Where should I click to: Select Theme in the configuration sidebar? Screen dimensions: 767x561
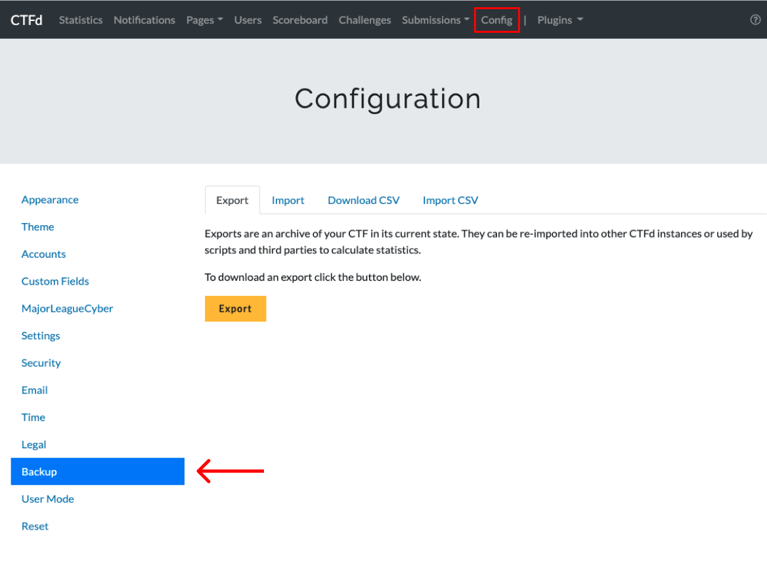[37, 226]
